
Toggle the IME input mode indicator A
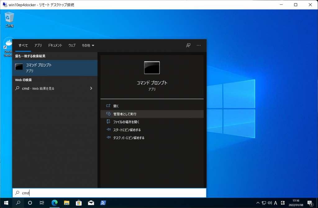276,203
